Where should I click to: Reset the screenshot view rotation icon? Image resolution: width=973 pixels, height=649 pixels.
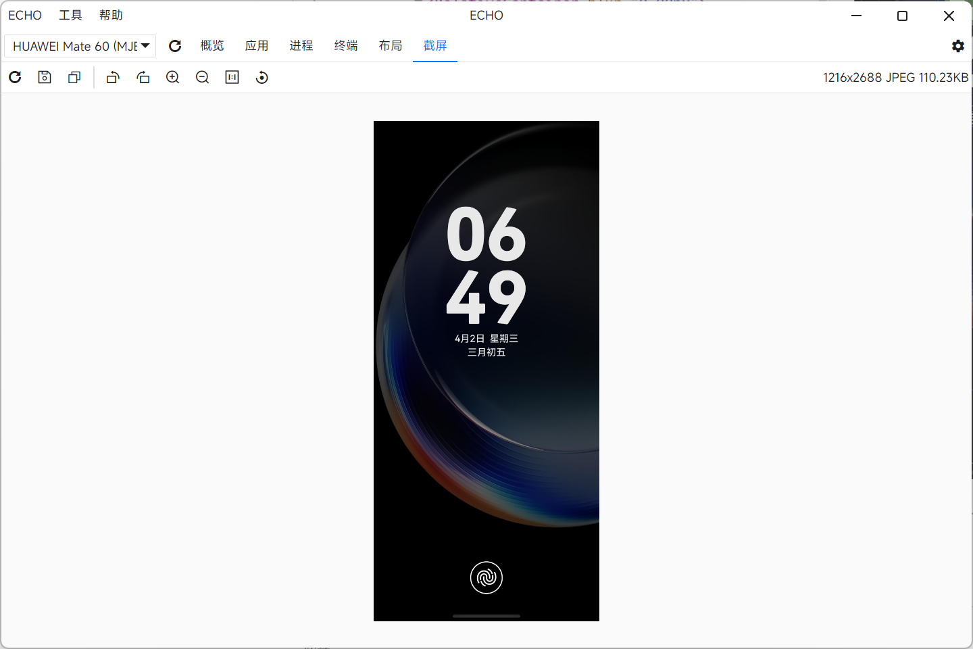pyautogui.click(x=261, y=78)
